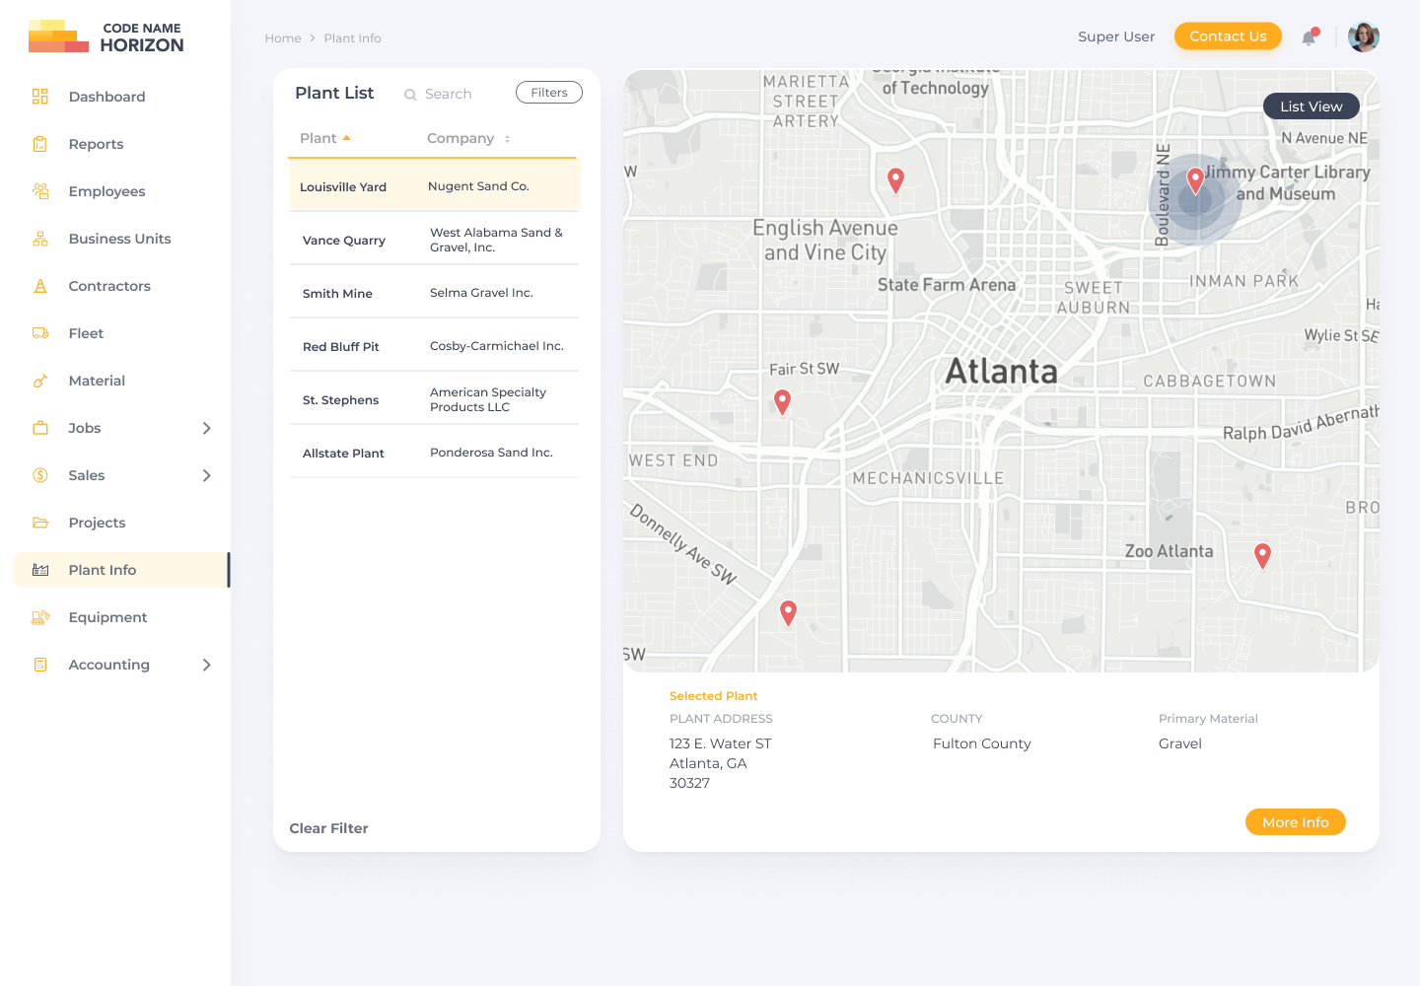This screenshot has height=986, width=1420.
Task: Expand the Accounting menu chevron
Action: point(206,665)
